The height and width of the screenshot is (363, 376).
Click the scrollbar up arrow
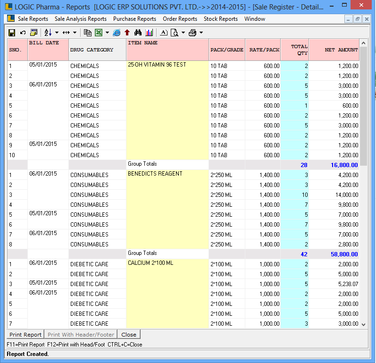pos(364,43)
